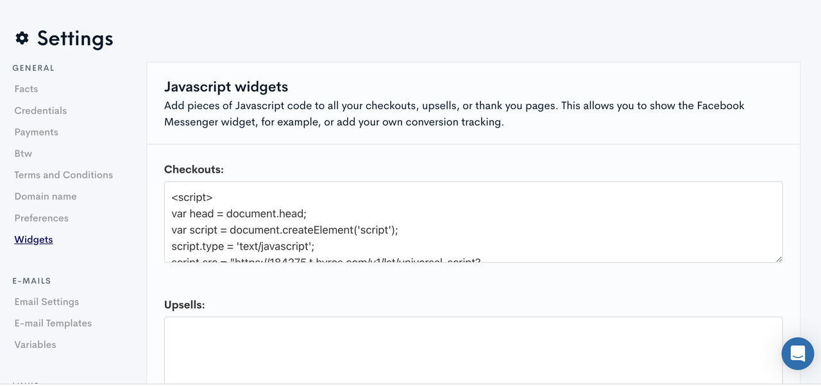Click the Javascript widgets heading
Image resolution: width=821 pixels, height=387 pixels.
[226, 86]
